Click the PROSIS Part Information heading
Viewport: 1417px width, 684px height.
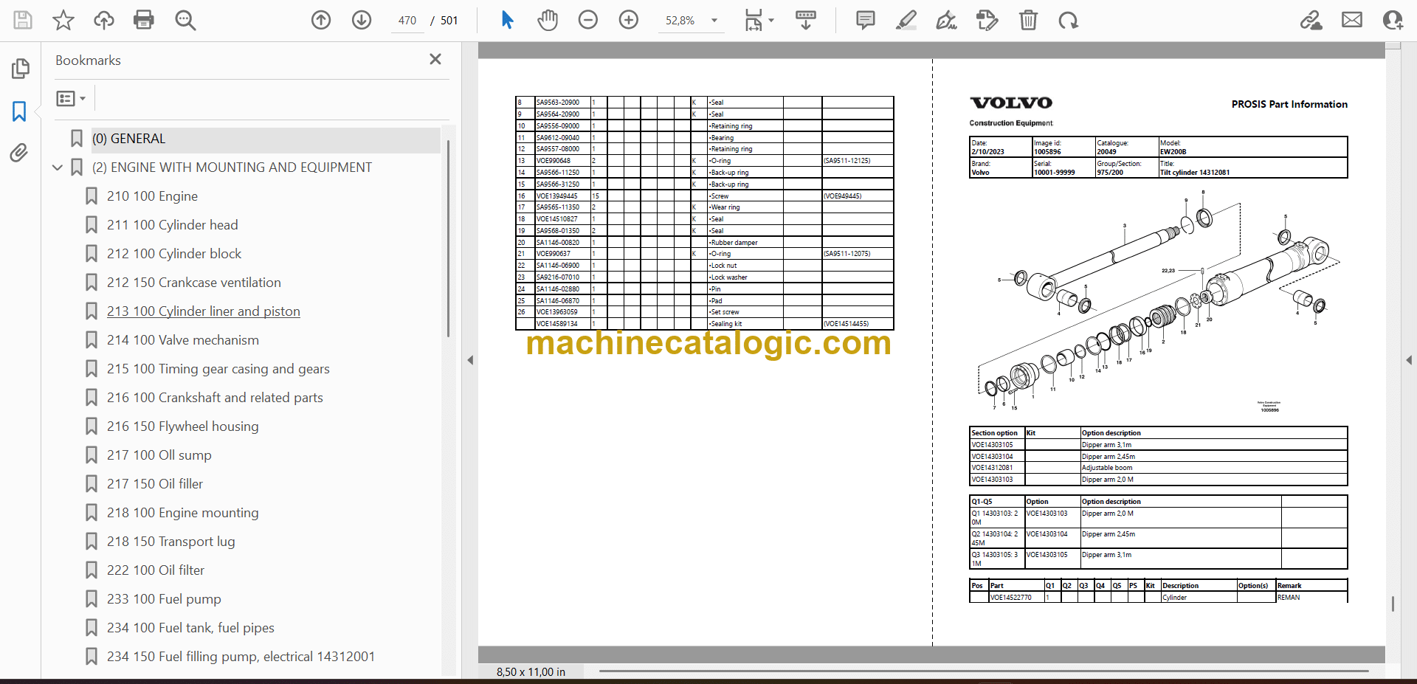click(1289, 104)
